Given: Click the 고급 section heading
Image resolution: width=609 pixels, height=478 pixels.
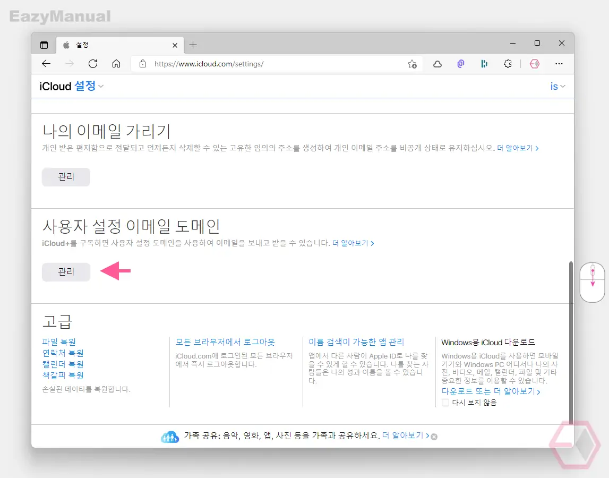Looking at the screenshot, I should [x=57, y=322].
